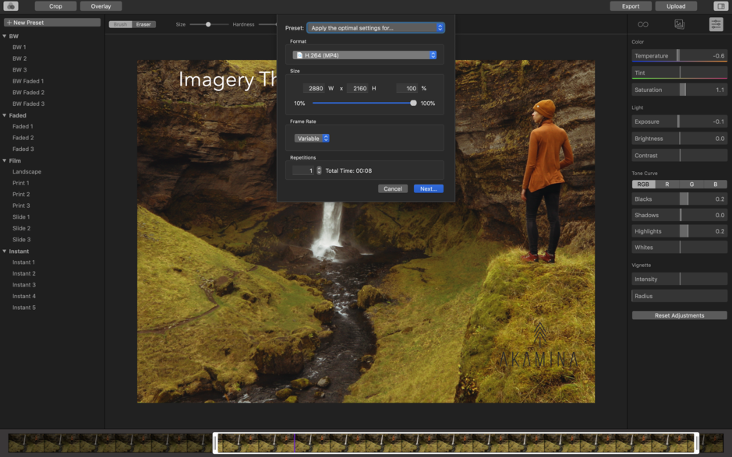Open the frames panel with the photos icon
Screen dimensions: 732x457
coord(679,24)
